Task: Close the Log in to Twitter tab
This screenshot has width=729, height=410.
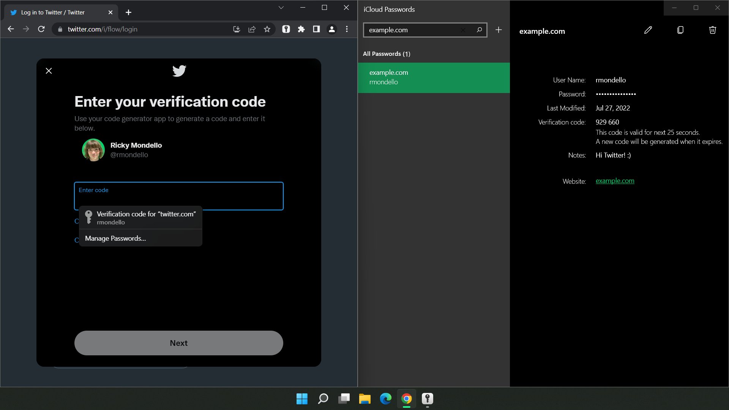Action: point(110,13)
